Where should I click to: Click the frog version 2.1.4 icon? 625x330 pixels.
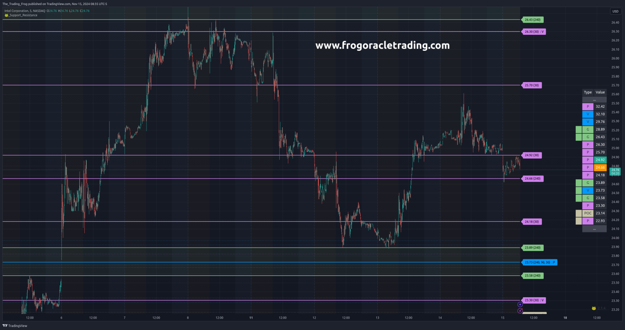point(594,308)
